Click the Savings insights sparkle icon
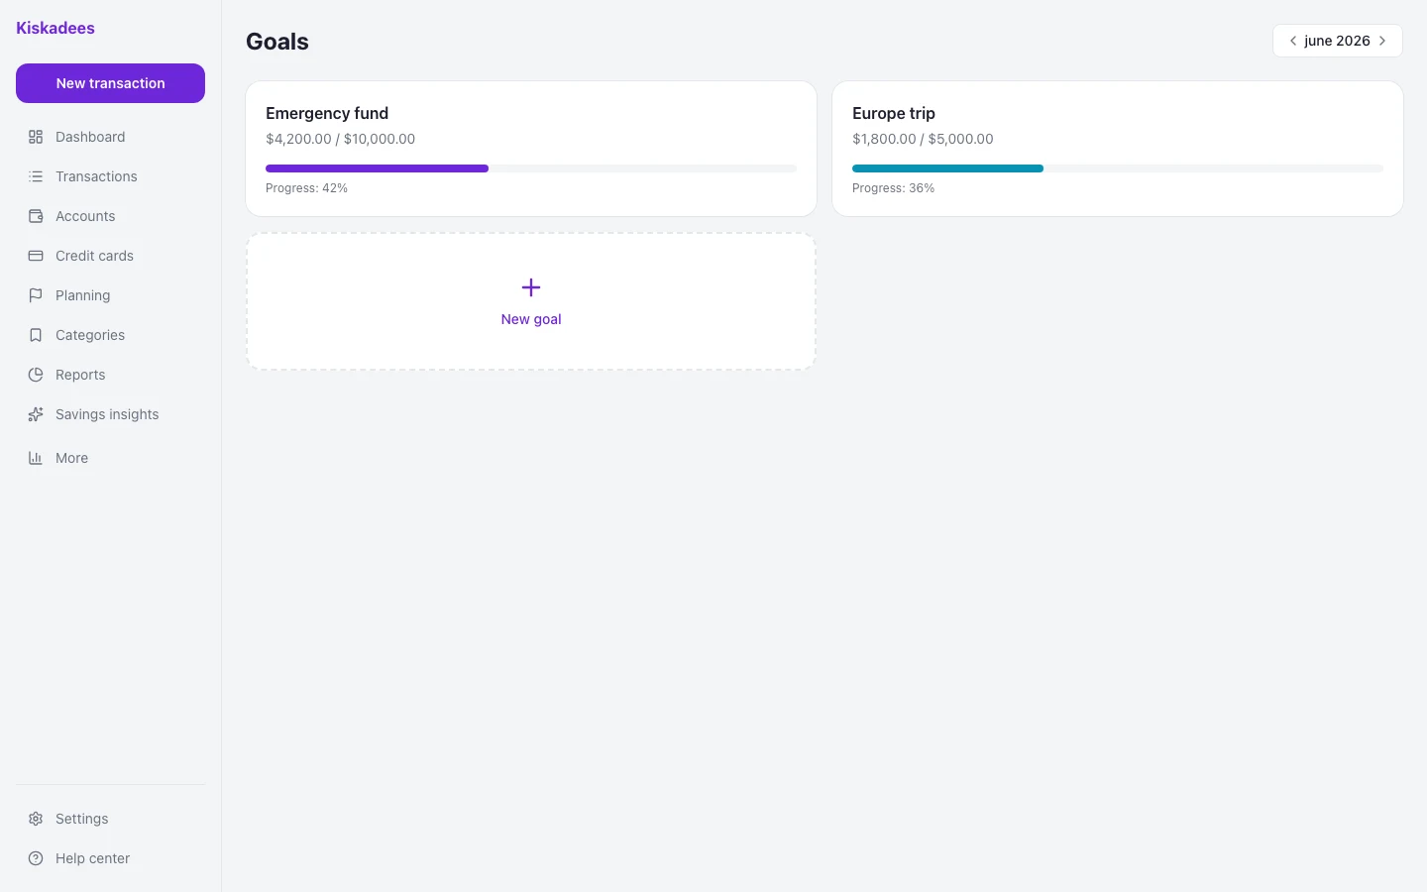 point(36,414)
